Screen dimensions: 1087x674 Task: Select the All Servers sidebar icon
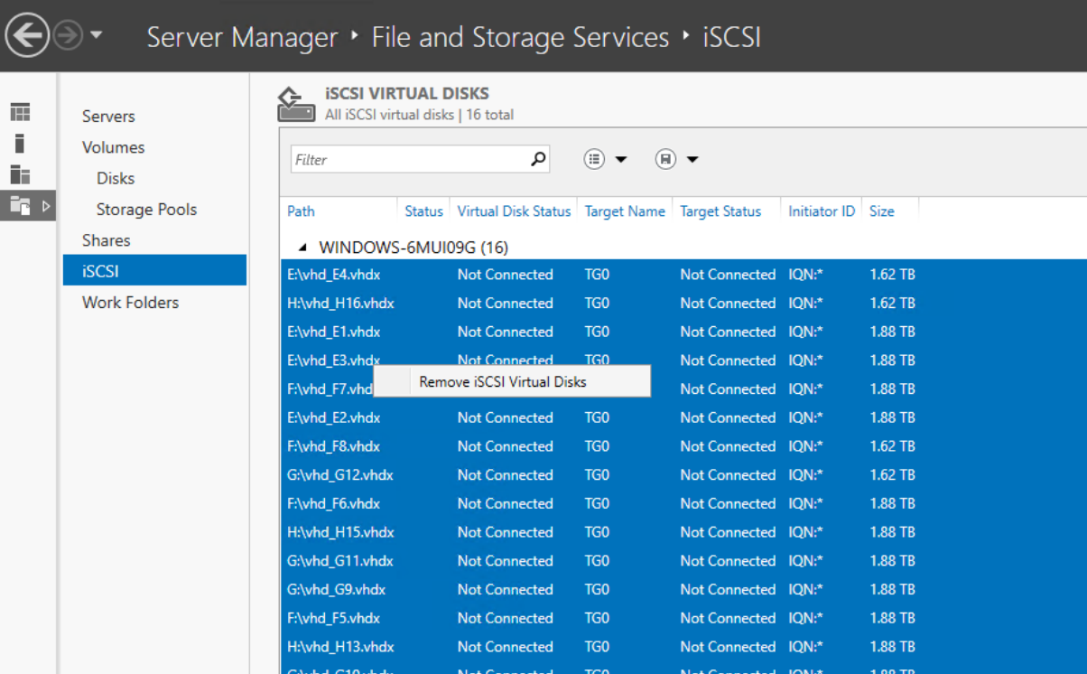tap(20, 174)
